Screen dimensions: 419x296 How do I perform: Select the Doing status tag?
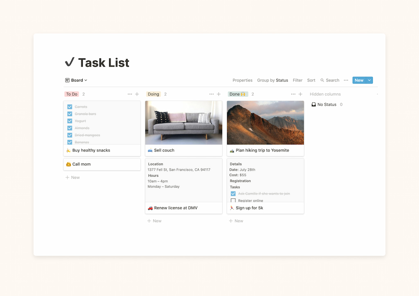153,94
